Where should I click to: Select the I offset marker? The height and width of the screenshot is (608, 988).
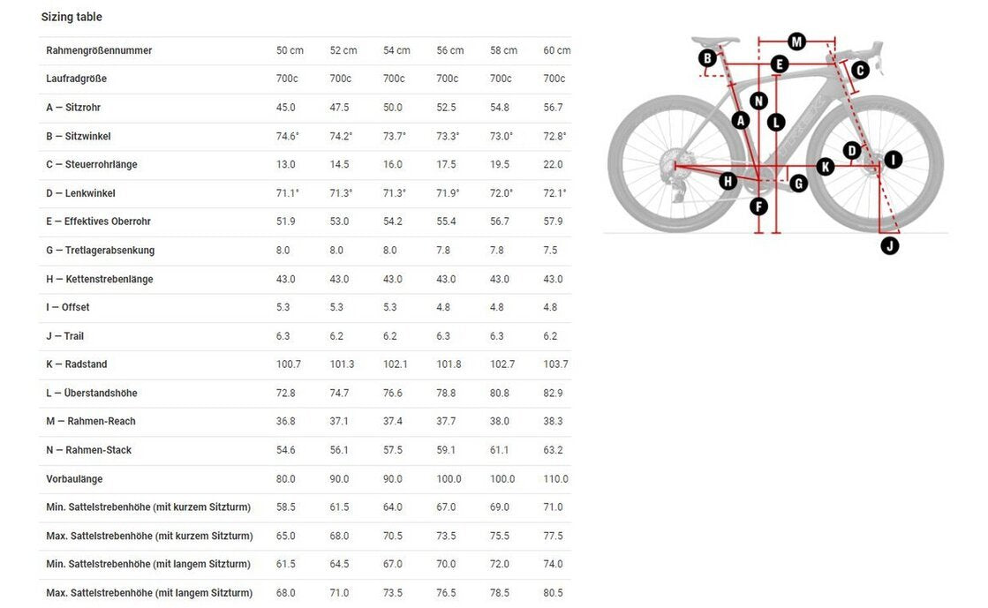[893, 160]
